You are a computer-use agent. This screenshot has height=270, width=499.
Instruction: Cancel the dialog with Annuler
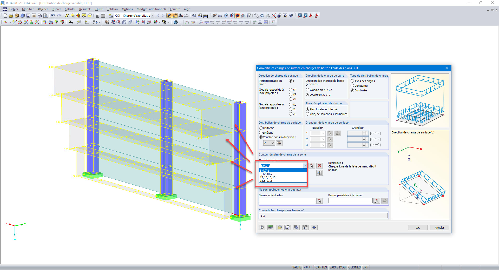point(439,228)
